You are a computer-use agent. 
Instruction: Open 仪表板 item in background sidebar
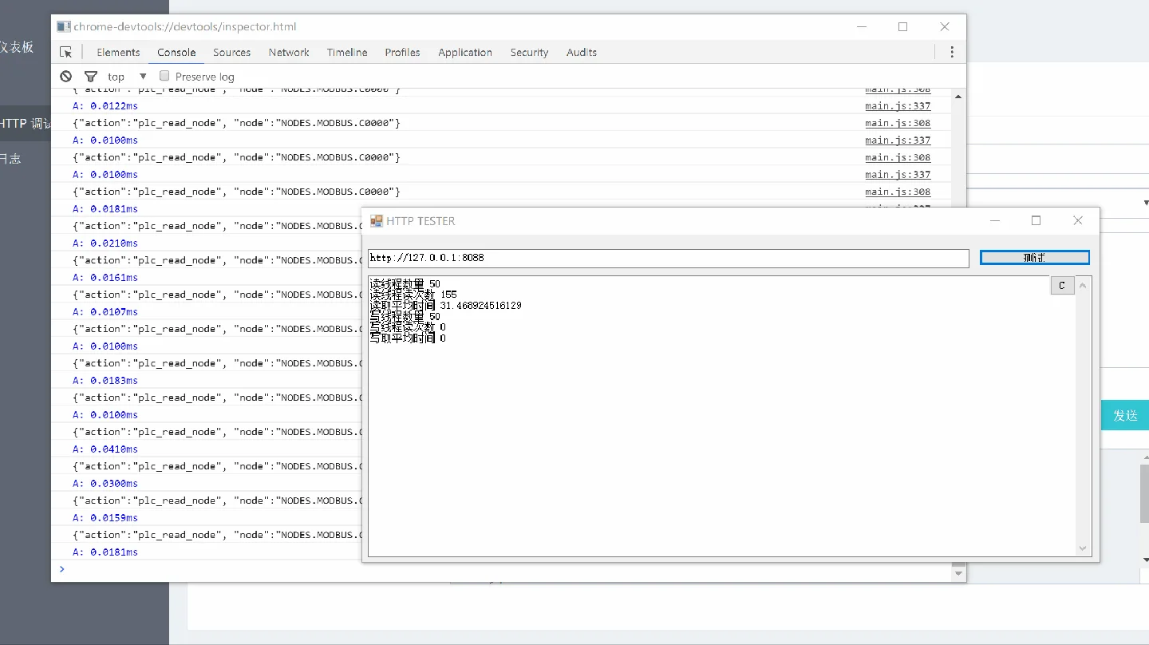pos(17,47)
